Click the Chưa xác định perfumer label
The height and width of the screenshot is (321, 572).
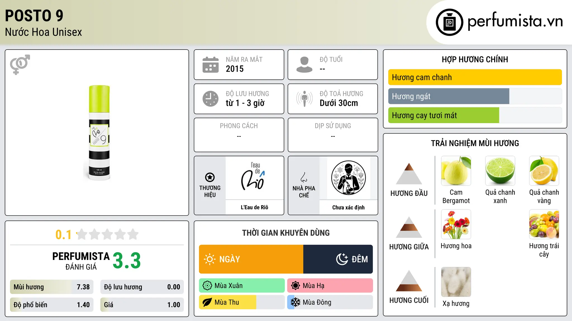(x=348, y=207)
